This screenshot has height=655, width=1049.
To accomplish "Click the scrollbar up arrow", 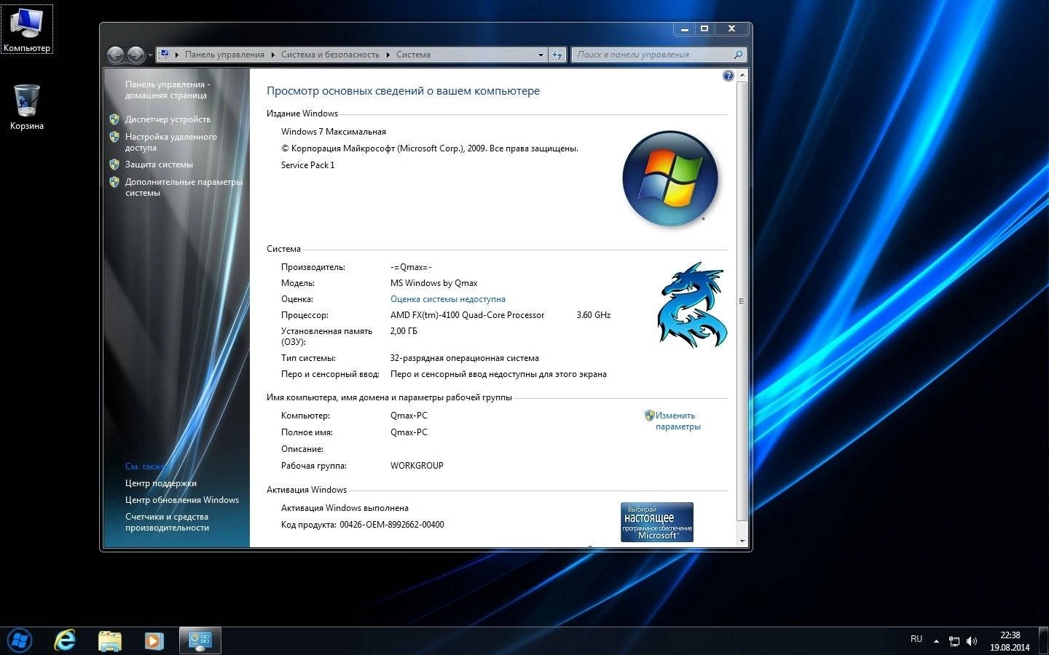I will coord(742,75).
